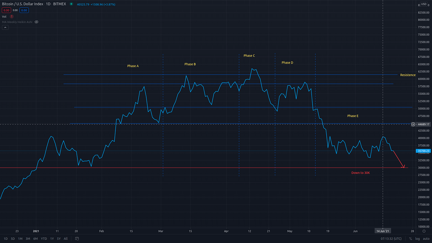This screenshot has width=432, height=243.
Task: Click the red 0.00 sell price box
Action: pos(6,10)
